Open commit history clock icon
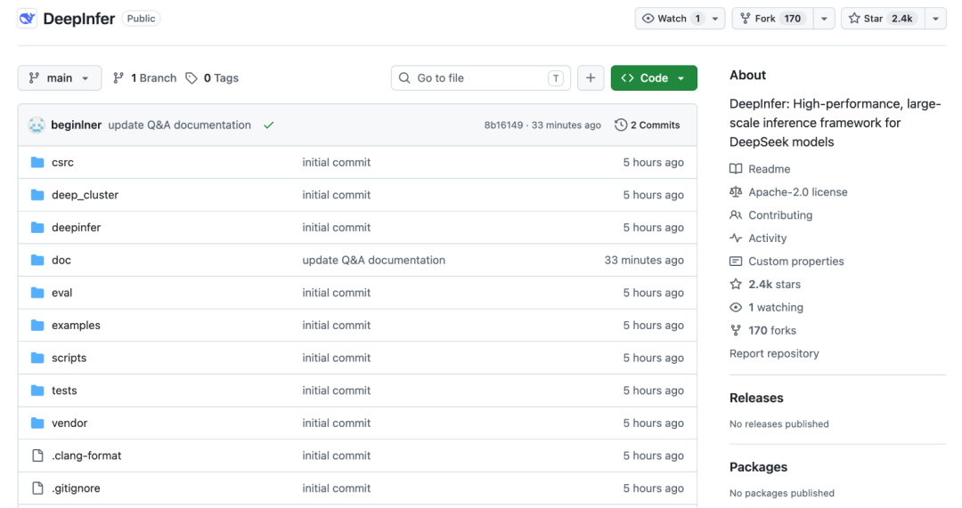The height and width of the screenshot is (508, 962). point(621,125)
